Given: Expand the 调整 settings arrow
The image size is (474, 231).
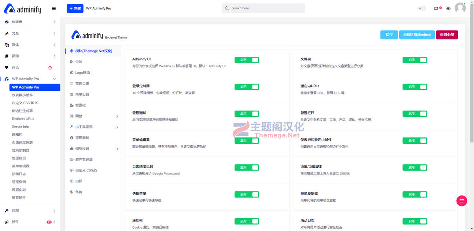Looking at the screenshot, I should pos(117,116).
